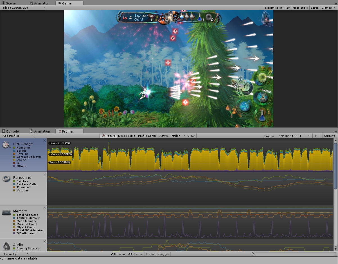Click the grey disc counter icon in HUD

pos(209,17)
